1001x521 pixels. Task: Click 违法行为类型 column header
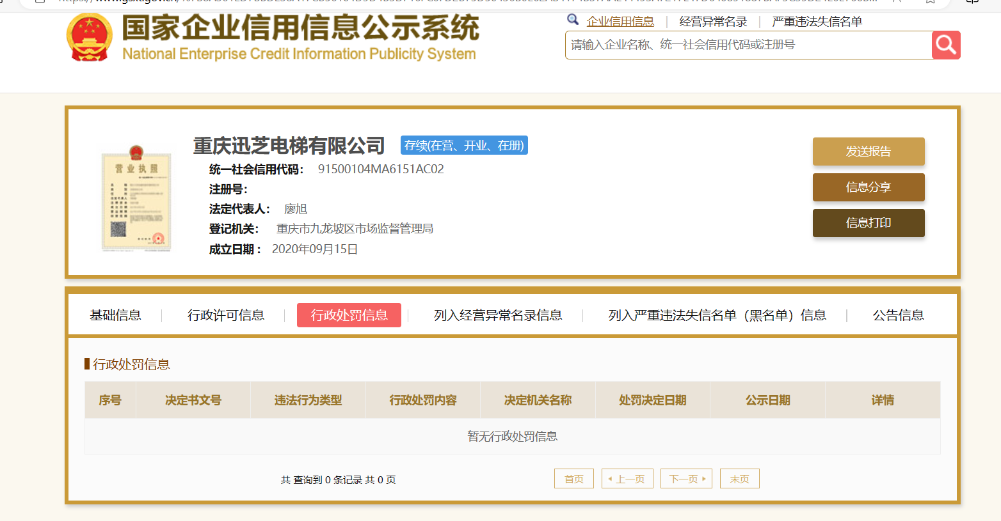(308, 400)
